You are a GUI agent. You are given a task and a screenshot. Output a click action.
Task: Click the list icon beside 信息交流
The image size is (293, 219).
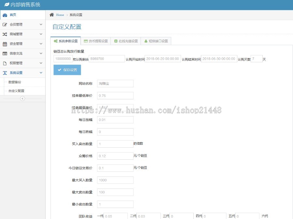click(5, 54)
